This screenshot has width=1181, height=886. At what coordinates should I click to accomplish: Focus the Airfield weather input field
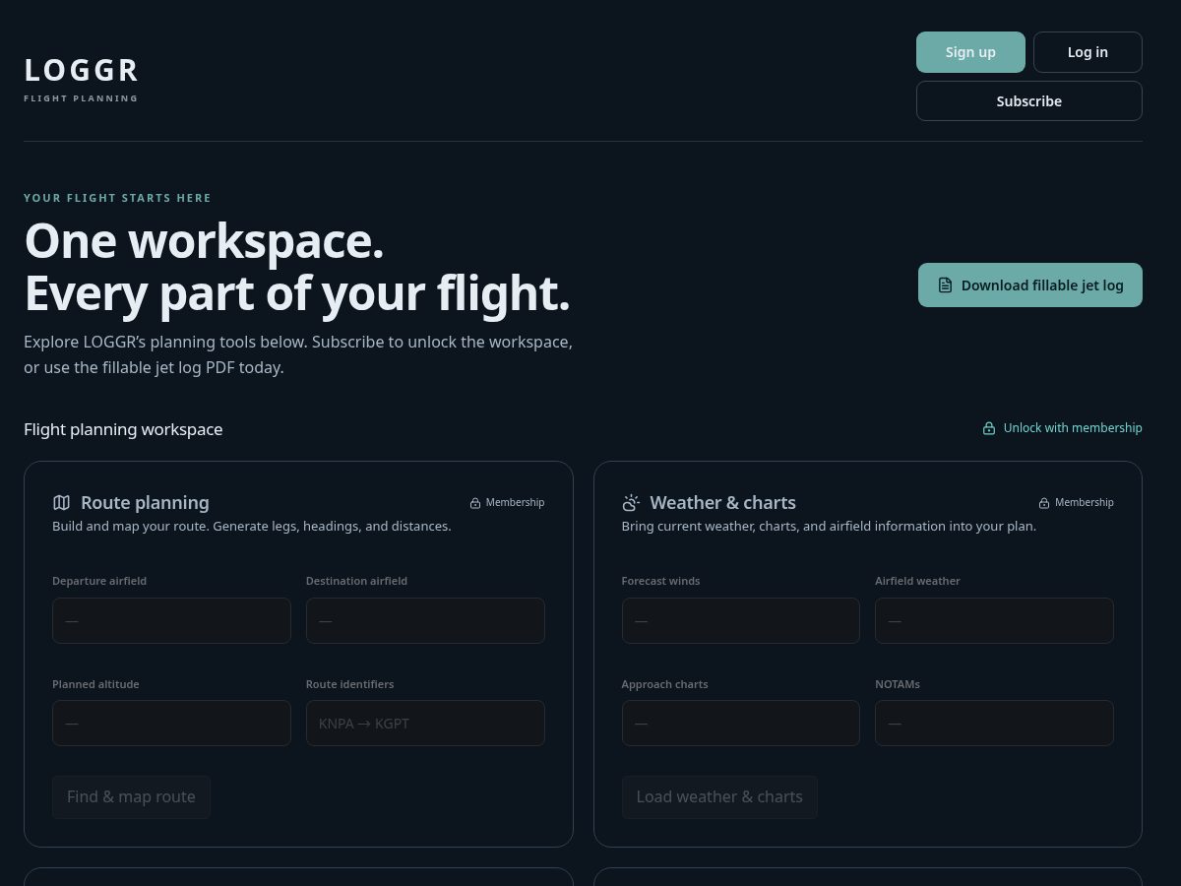coord(994,621)
